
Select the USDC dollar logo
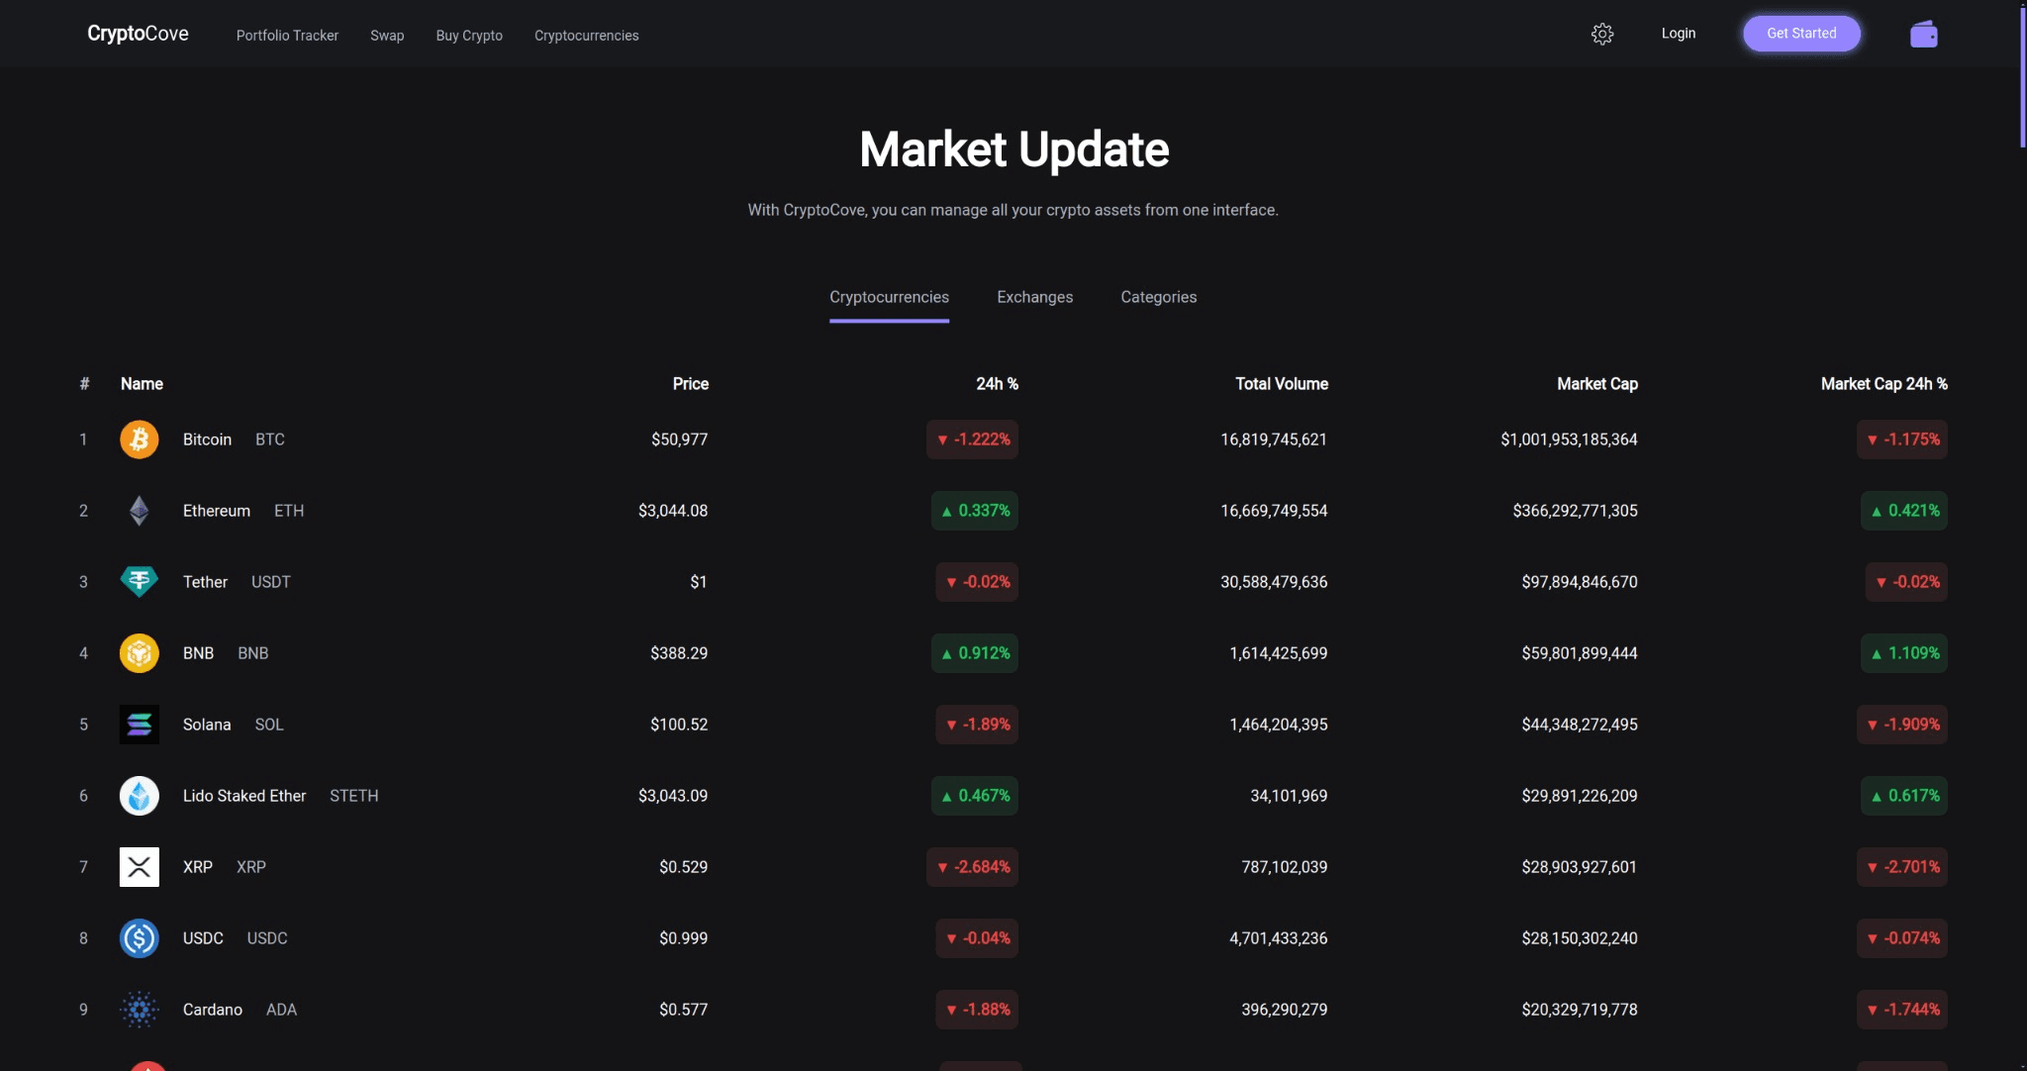(x=139, y=937)
